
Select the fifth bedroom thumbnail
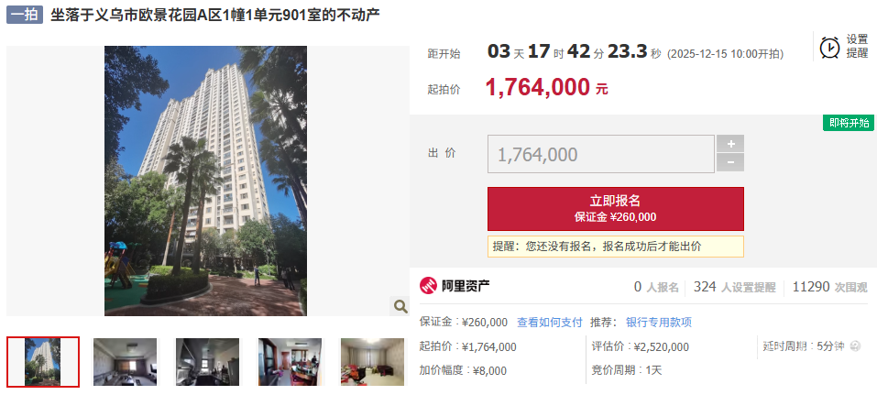(372, 362)
